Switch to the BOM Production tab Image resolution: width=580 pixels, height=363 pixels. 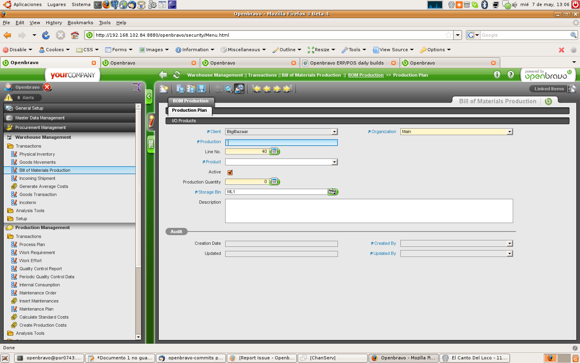[191, 101]
